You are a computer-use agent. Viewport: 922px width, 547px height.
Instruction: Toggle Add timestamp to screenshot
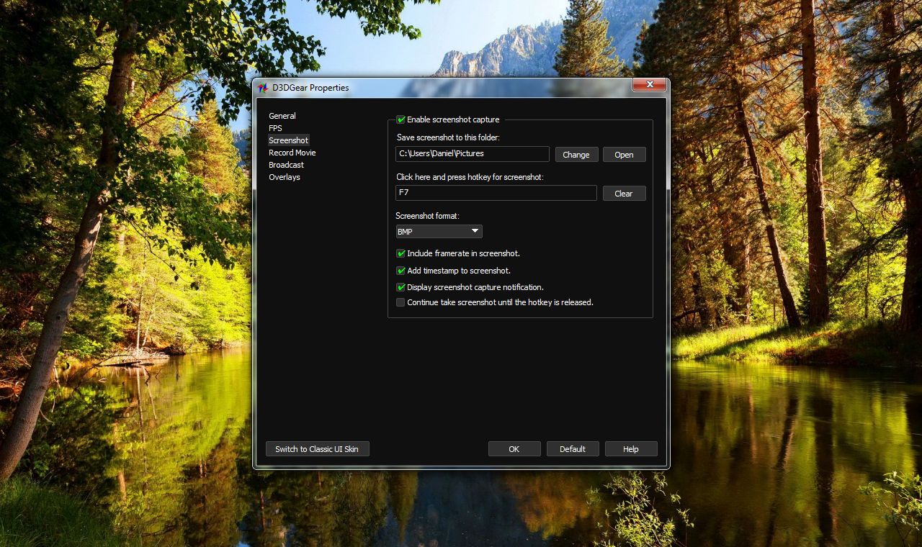pos(401,271)
